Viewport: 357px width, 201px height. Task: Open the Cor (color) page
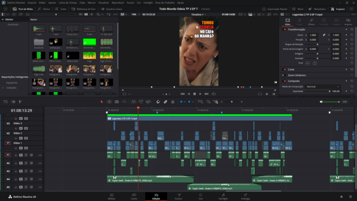tap(200, 195)
